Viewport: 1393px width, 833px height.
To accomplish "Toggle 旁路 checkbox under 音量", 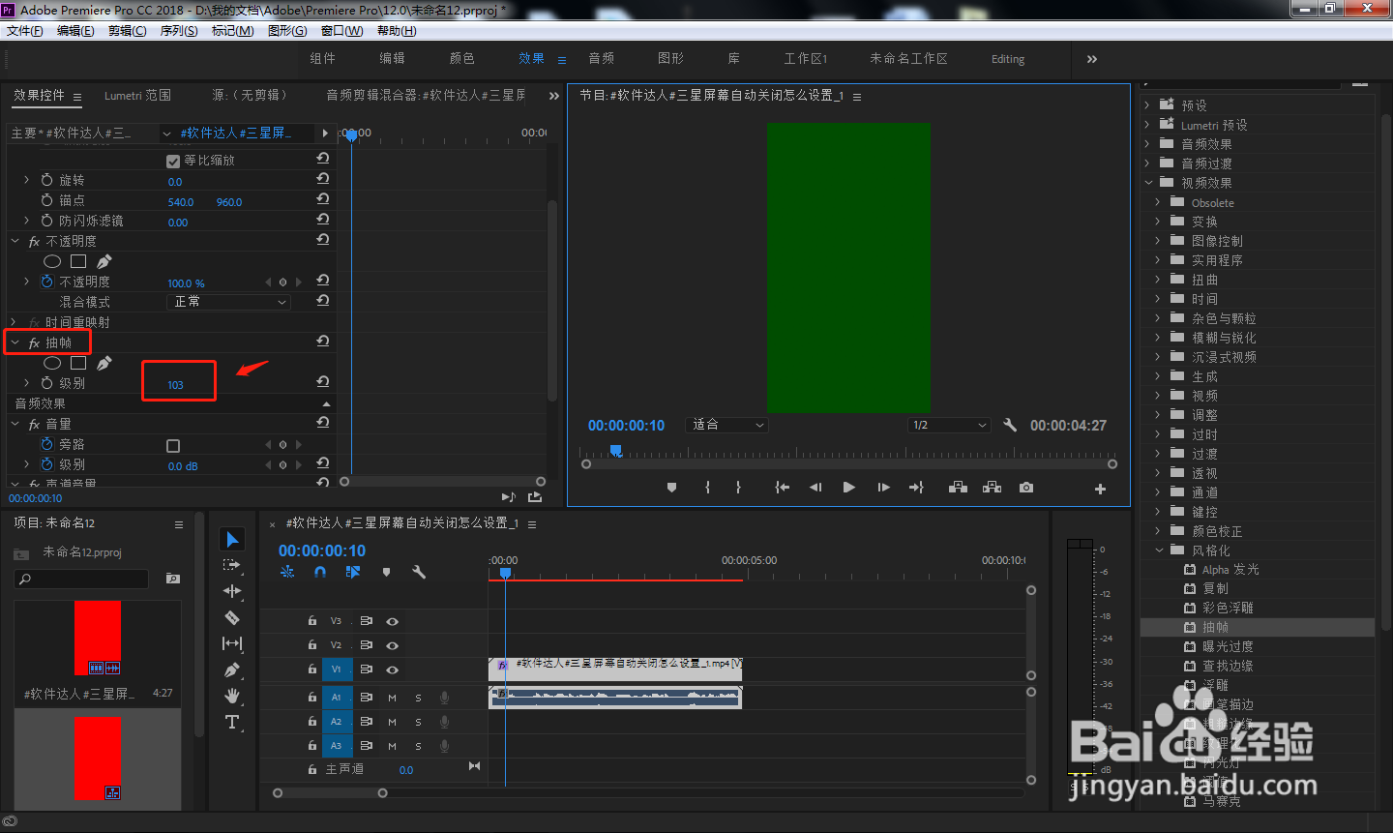I will 173,446.
